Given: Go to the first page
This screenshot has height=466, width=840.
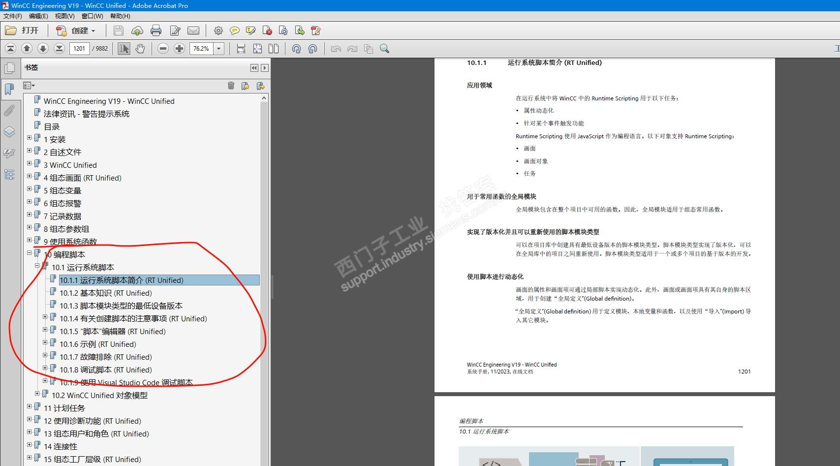Looking at the screenshot, I should coord(10,49).
